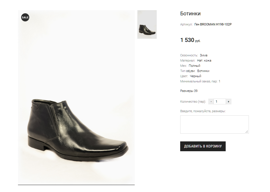Decrease quantity with the minus button

tap(211, 102)
